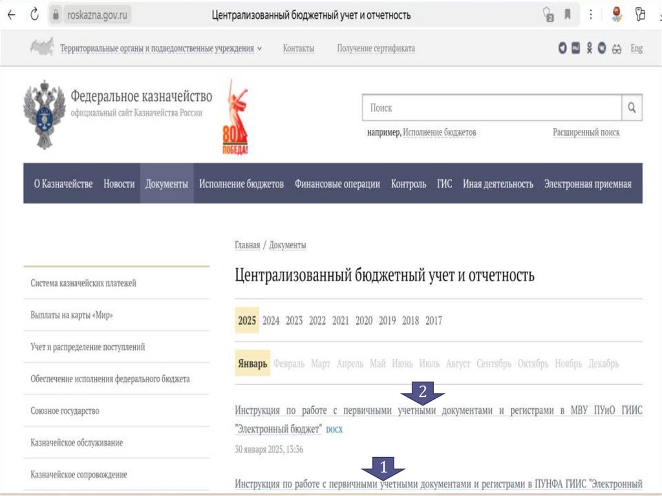
Task: Click the search magnifier button
Action: point(632,107)
